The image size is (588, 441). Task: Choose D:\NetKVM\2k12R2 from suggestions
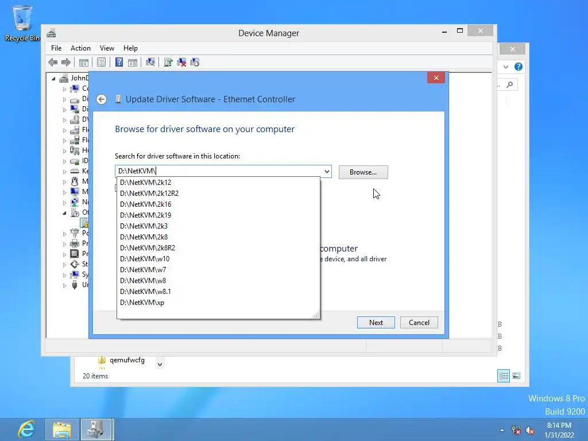(x=218, y=193)
